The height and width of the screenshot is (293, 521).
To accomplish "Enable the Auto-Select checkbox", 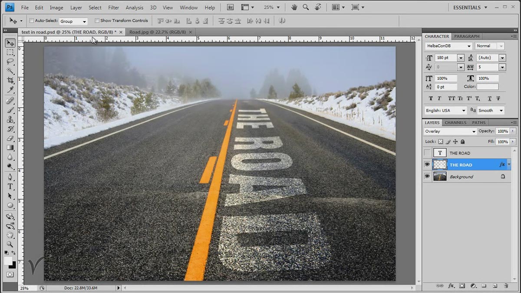I will [x=31, y=20].
